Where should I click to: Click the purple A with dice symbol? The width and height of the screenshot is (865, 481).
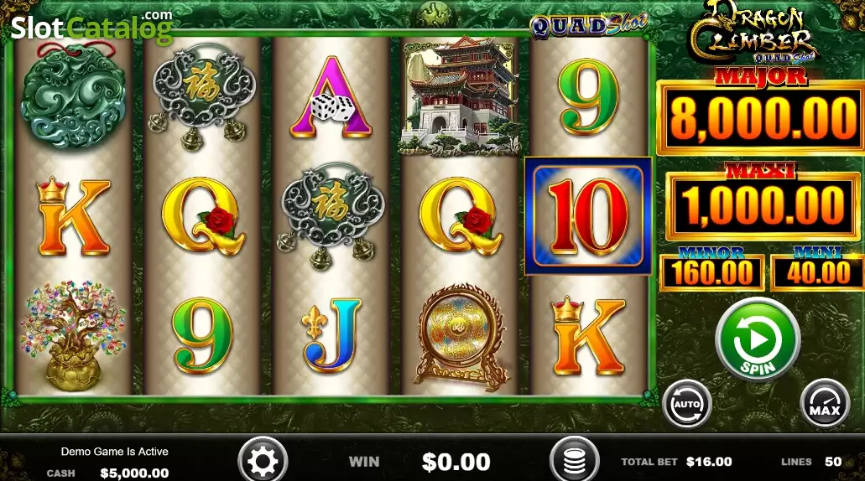click(x=331, y=97)
